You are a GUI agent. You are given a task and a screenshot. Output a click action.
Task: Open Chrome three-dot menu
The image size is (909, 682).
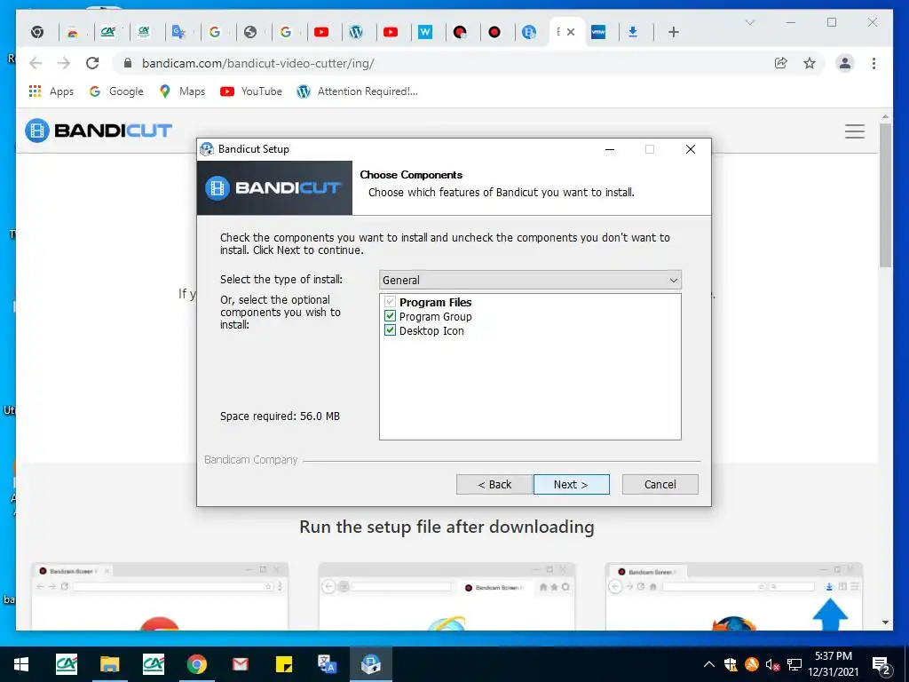point(873,63)
